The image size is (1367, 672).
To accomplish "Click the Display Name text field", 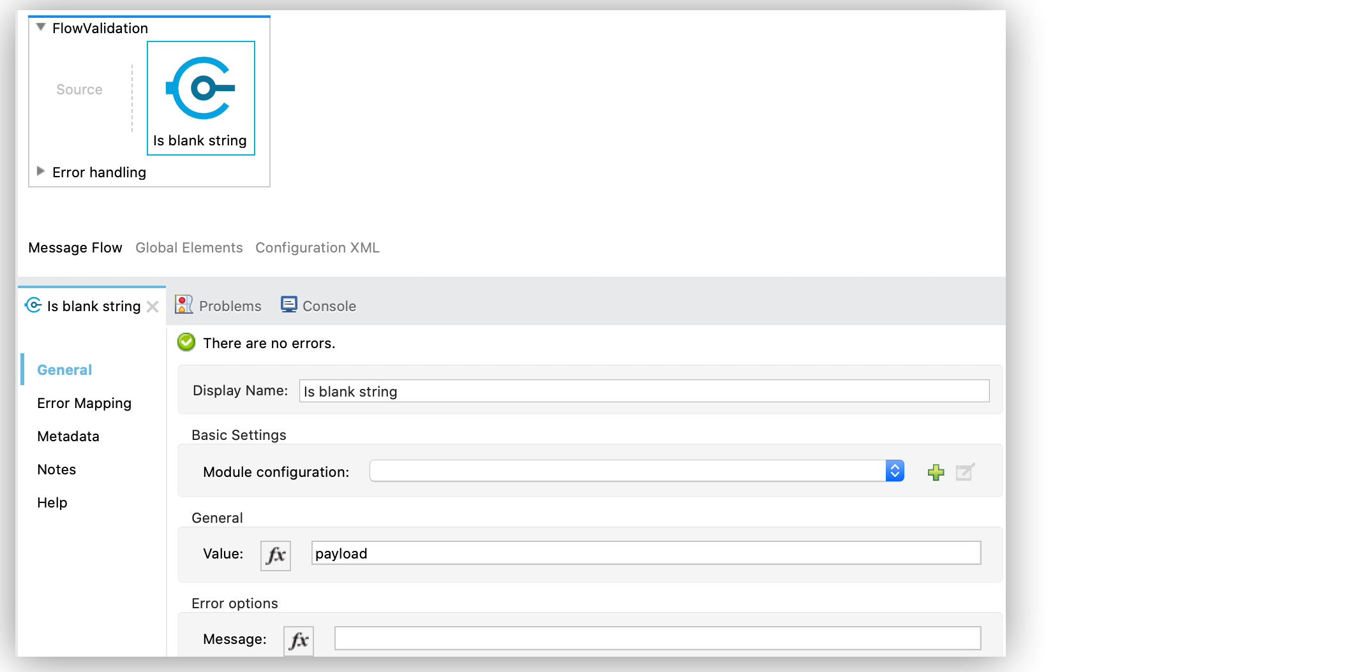I will coord(643,391).
